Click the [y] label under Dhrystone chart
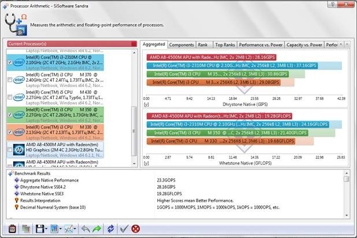The width and height of the screenshot is (357, 238). 146,105
